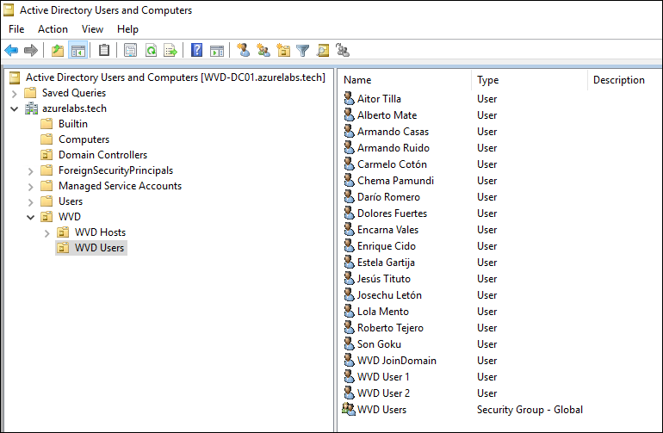Expand the Managed Service Accounts node
663x433 pixels.
[30, 187]
